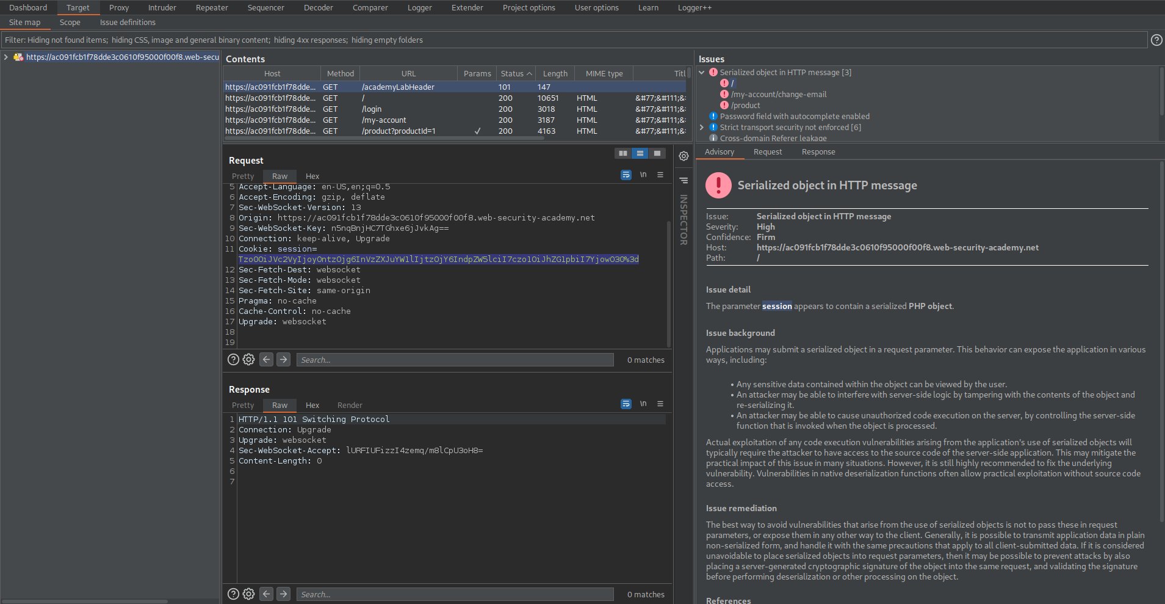
Task: Click the Advisory panel vertical scrollbar
Action: coord(1161,342)
